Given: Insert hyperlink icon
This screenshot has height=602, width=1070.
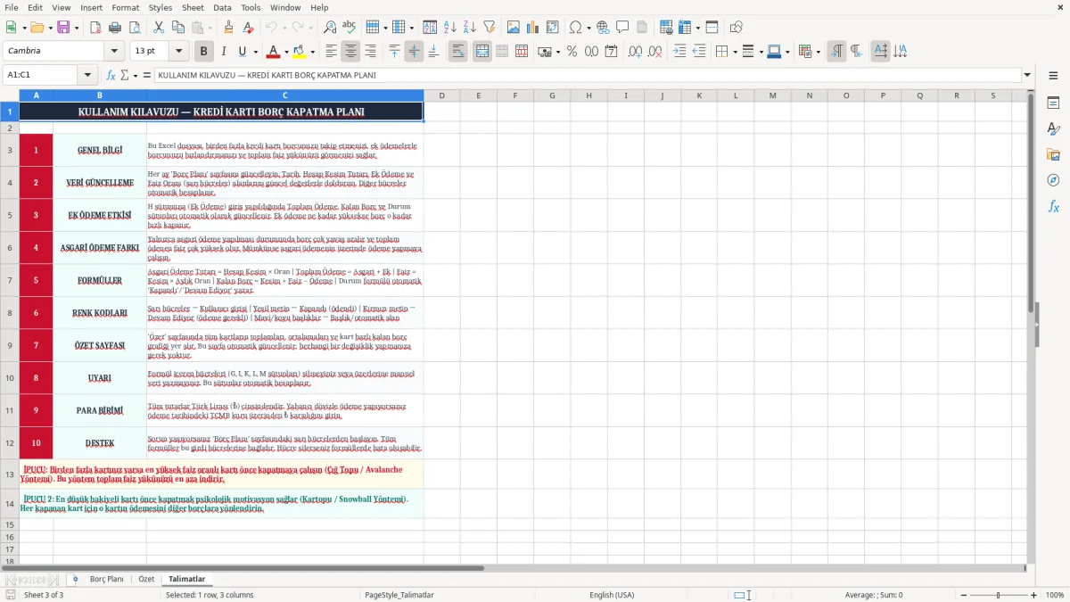Looking at the screenshot, I should click(603, 28).
